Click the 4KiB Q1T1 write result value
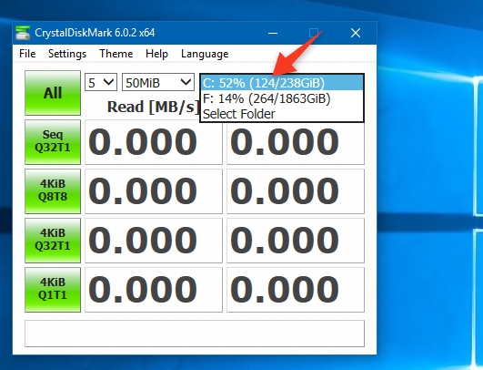Screen dimensions: 483x370 tap(296, 290)
